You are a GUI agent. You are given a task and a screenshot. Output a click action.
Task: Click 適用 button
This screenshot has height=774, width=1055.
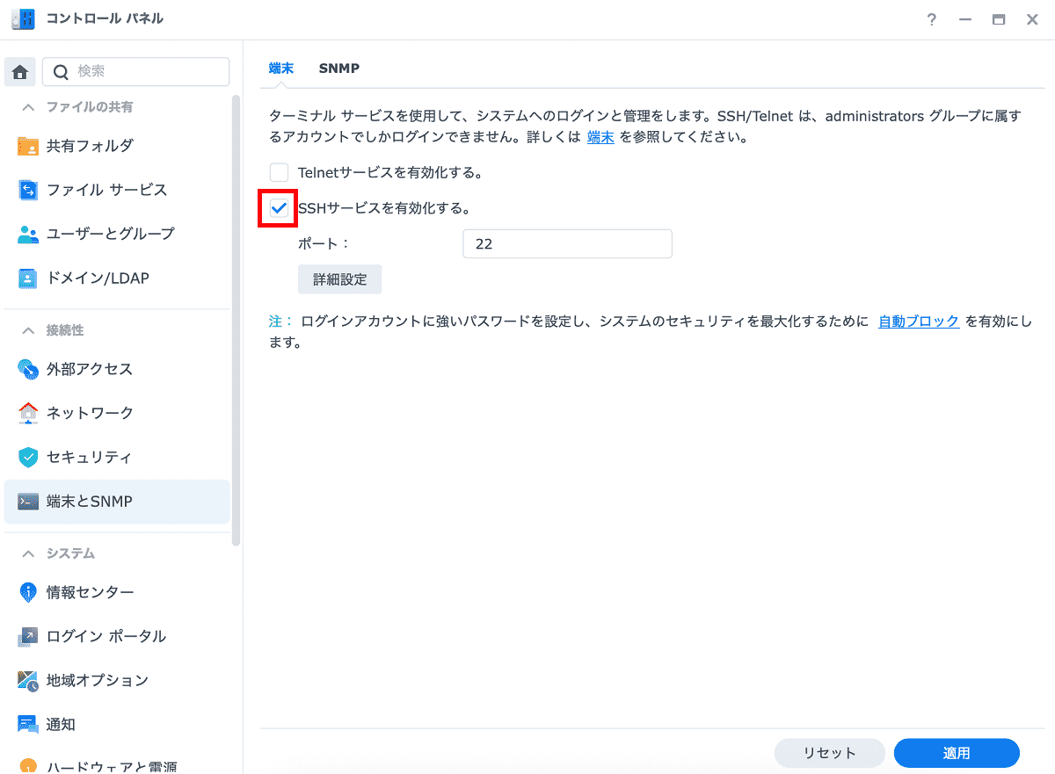[957, 753]
